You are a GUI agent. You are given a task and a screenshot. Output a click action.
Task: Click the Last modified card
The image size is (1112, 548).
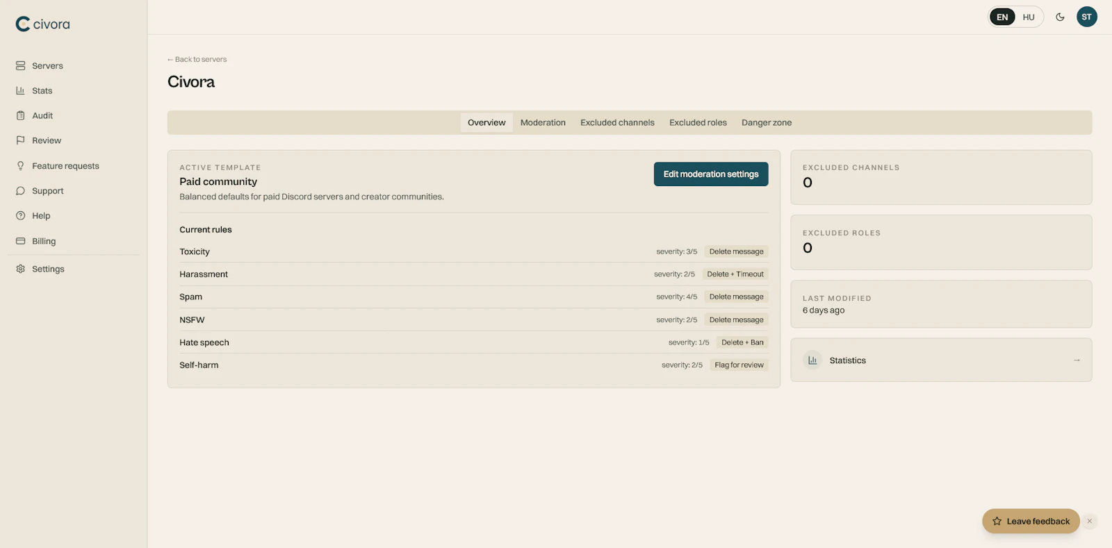coord(941,304)
